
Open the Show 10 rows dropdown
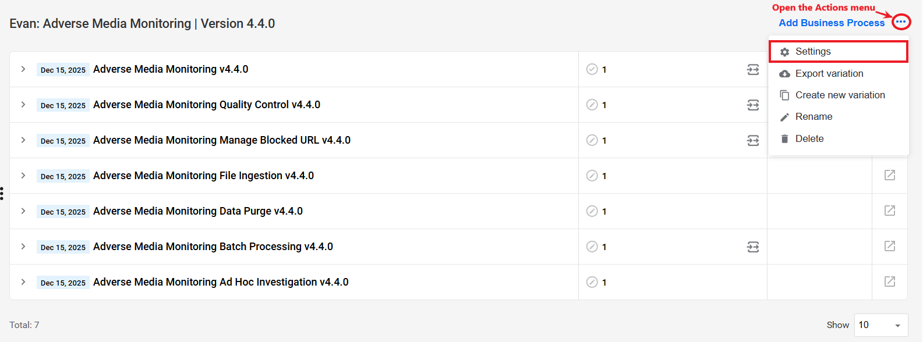(x=880, y=325)
